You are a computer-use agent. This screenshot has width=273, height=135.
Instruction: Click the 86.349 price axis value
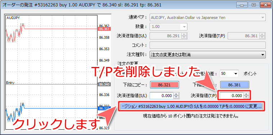[104, 61]
